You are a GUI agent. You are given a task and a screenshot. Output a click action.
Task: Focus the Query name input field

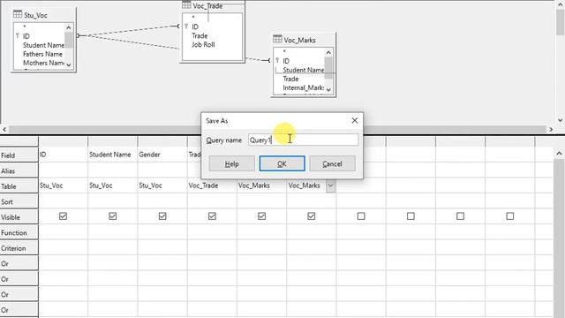coord(303,140)
